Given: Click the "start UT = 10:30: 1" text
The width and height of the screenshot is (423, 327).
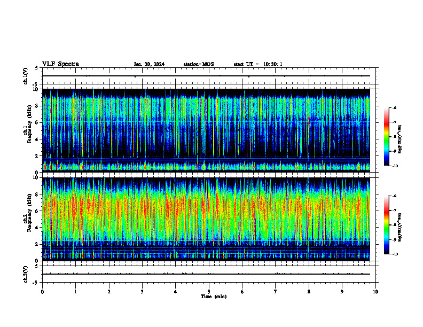Looking at the screenshot, I should pos(258,64).
